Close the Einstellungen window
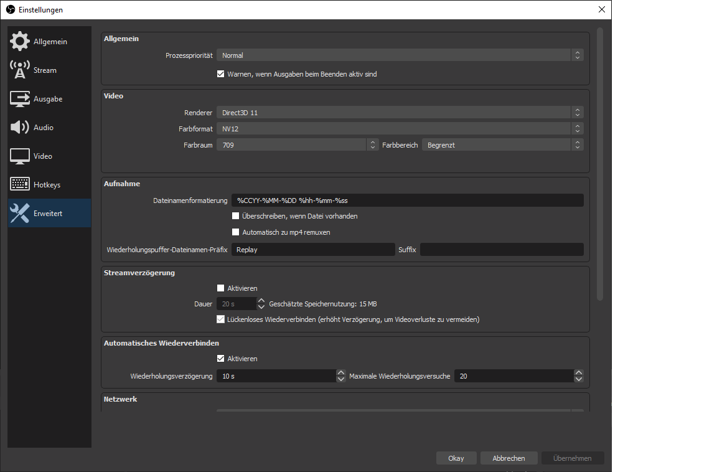 602,9
